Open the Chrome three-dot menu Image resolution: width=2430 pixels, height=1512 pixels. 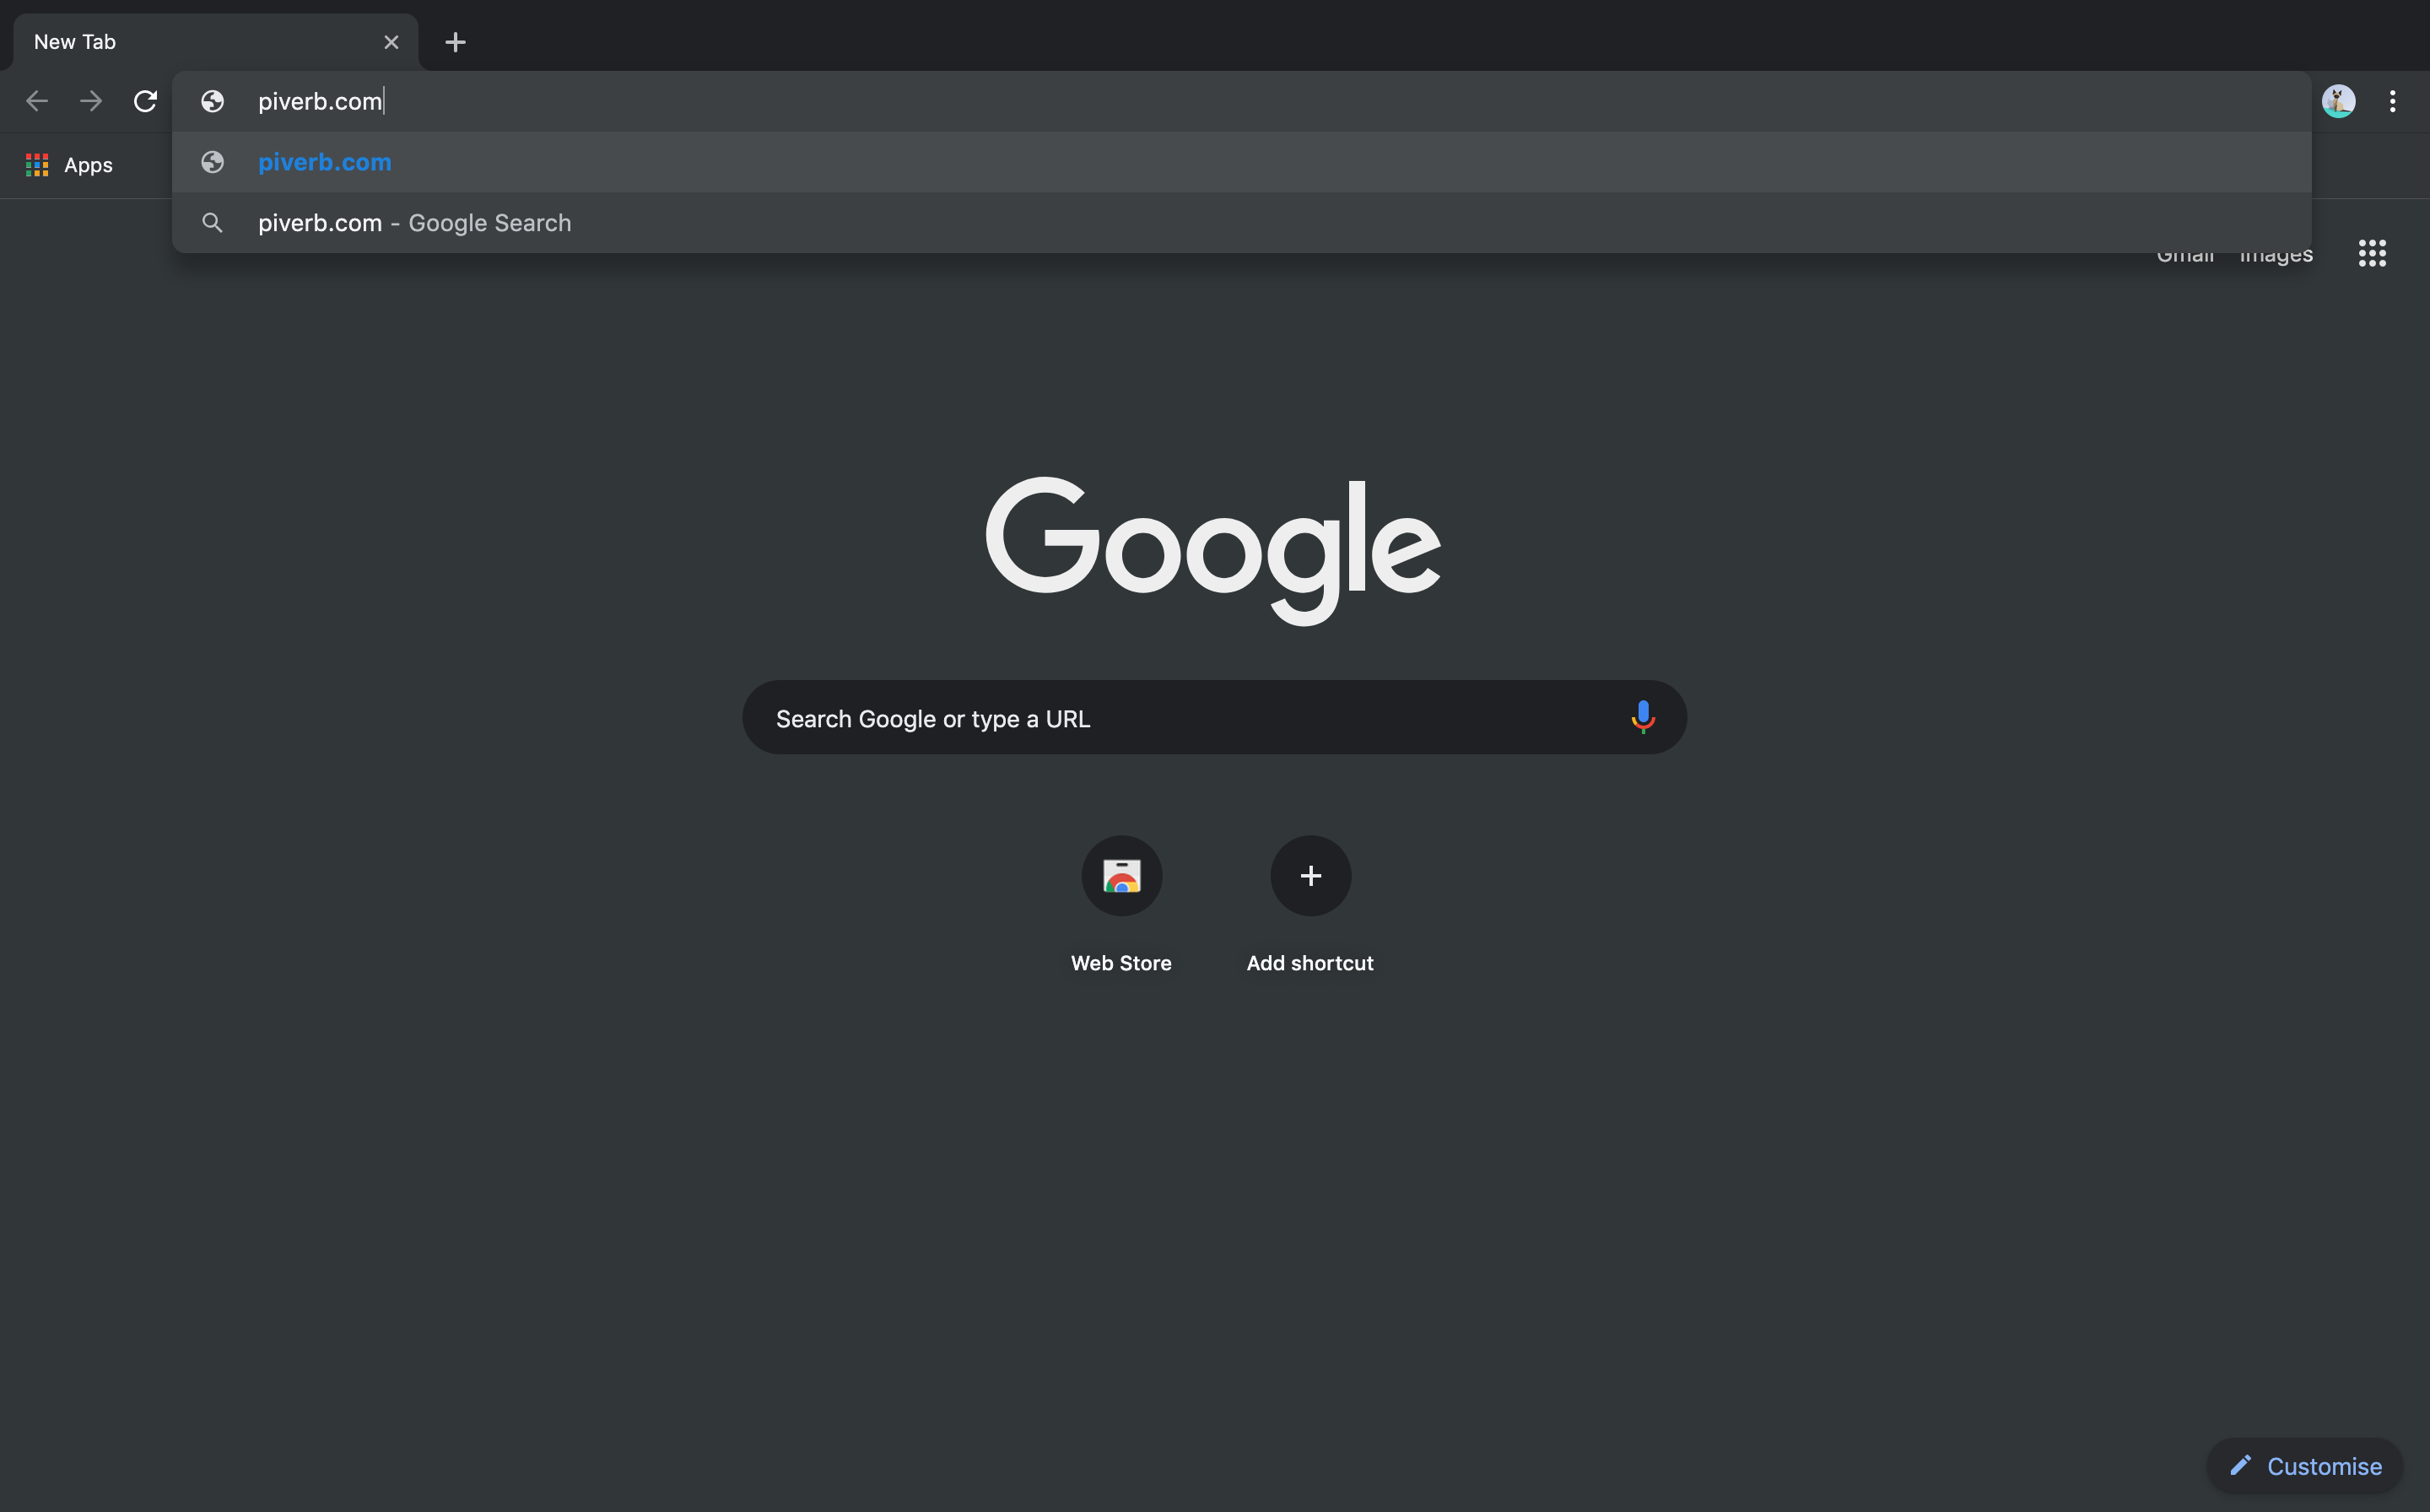click(x=2392, y=101)
